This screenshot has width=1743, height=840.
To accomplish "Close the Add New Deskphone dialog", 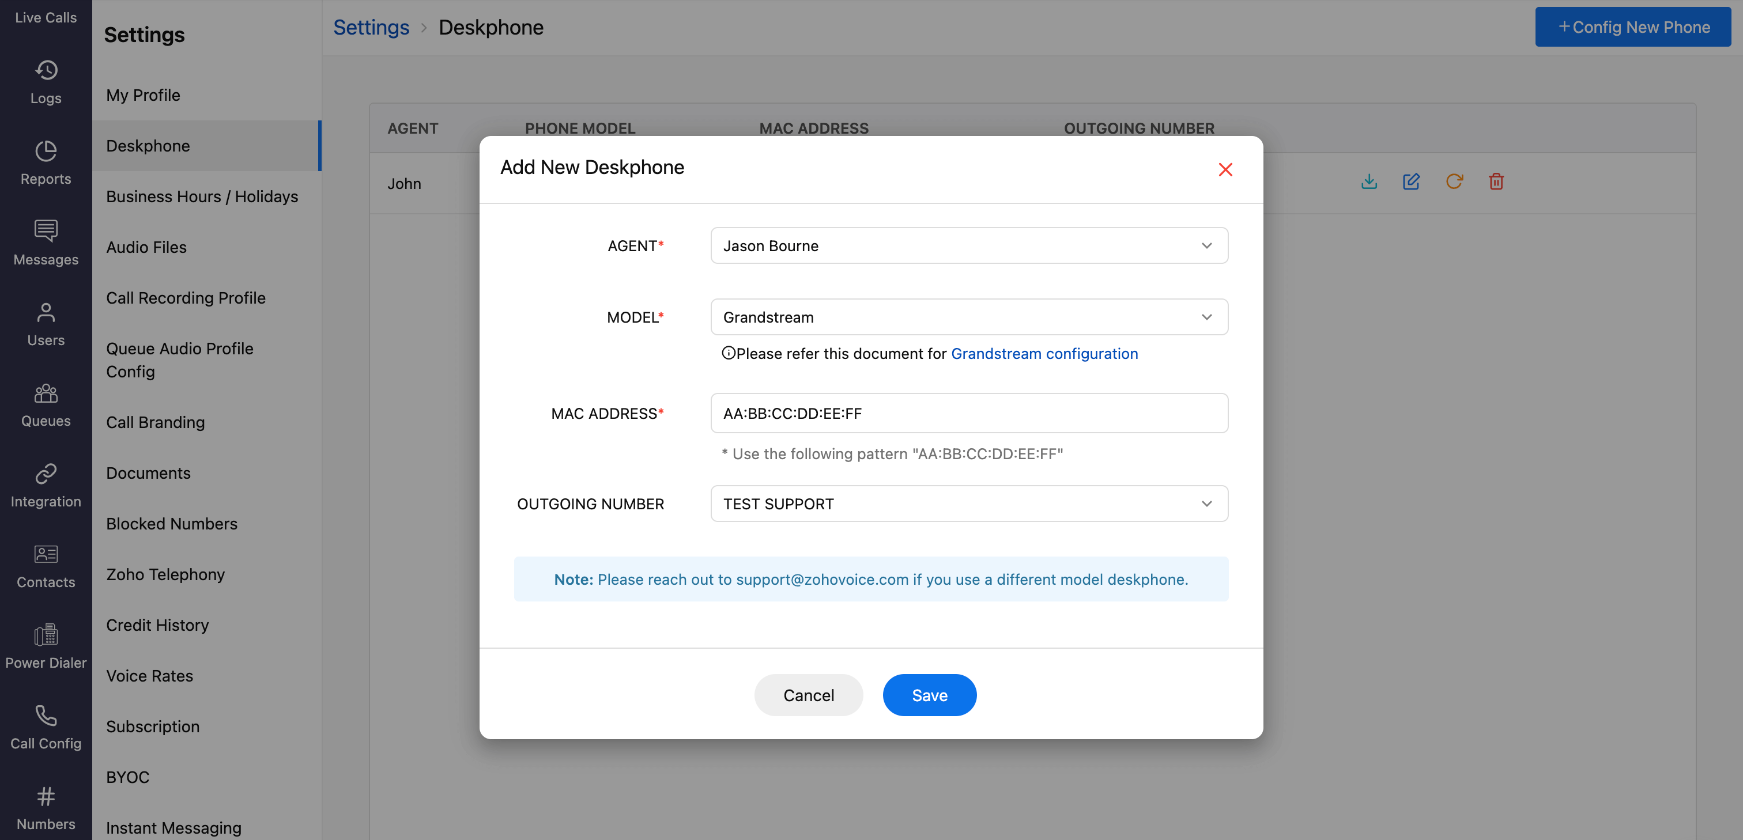I will [x=1225, y=170].
